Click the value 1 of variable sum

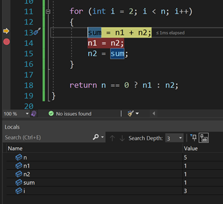click(x=185, y=183)
